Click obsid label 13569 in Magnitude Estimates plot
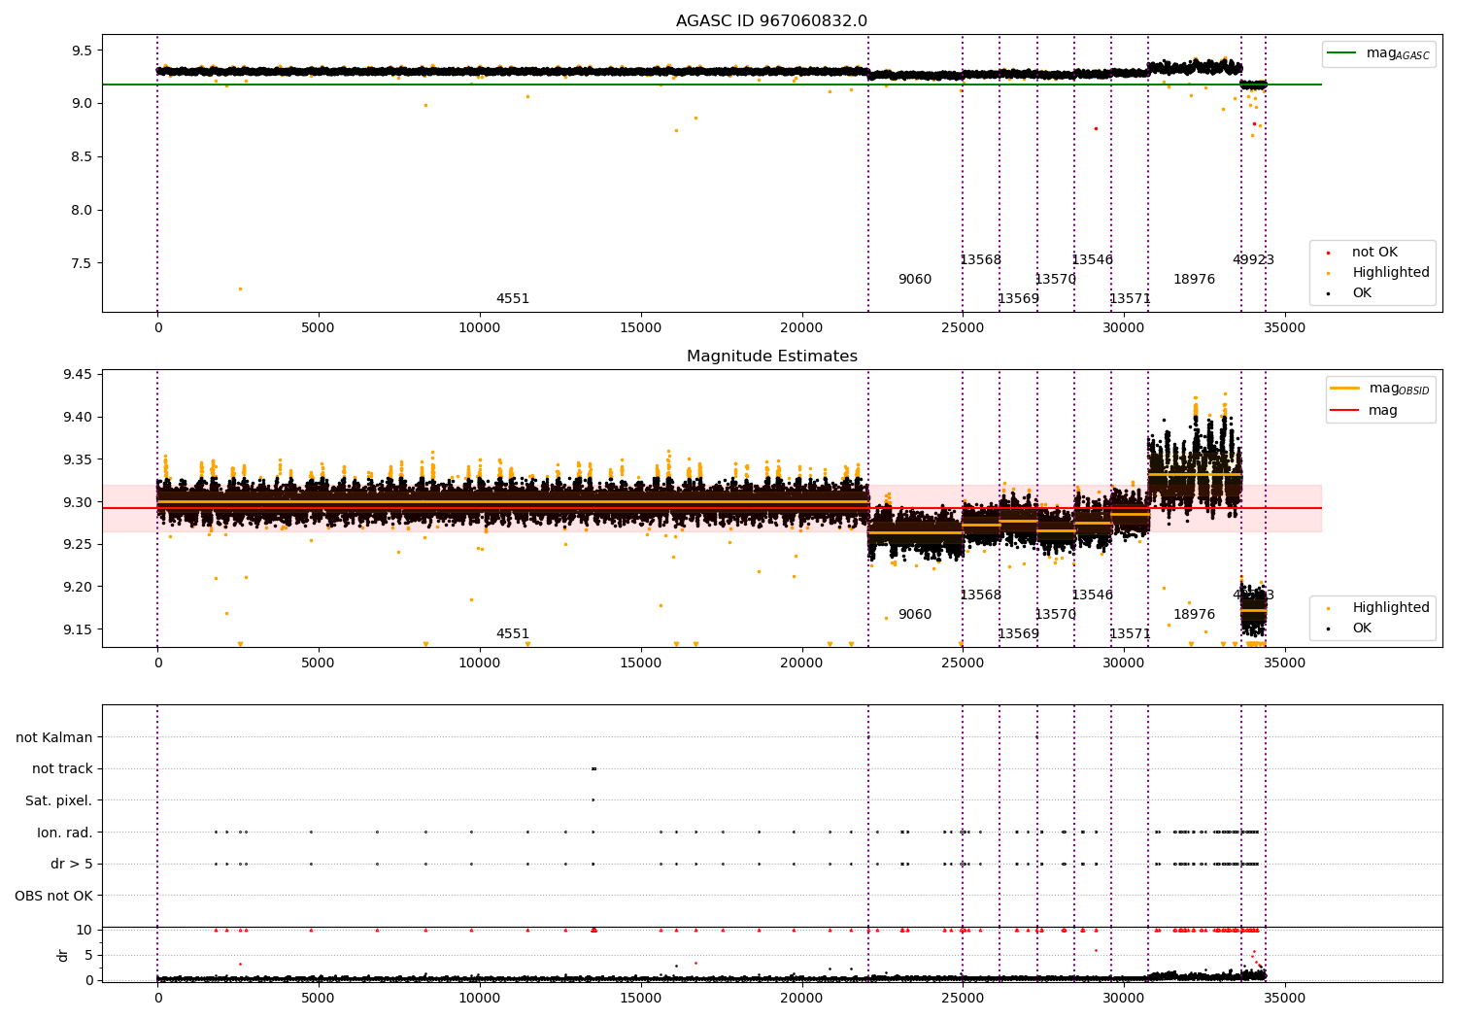The width and height of the screenshot is (1457, 1020). tap(1018, 634)
